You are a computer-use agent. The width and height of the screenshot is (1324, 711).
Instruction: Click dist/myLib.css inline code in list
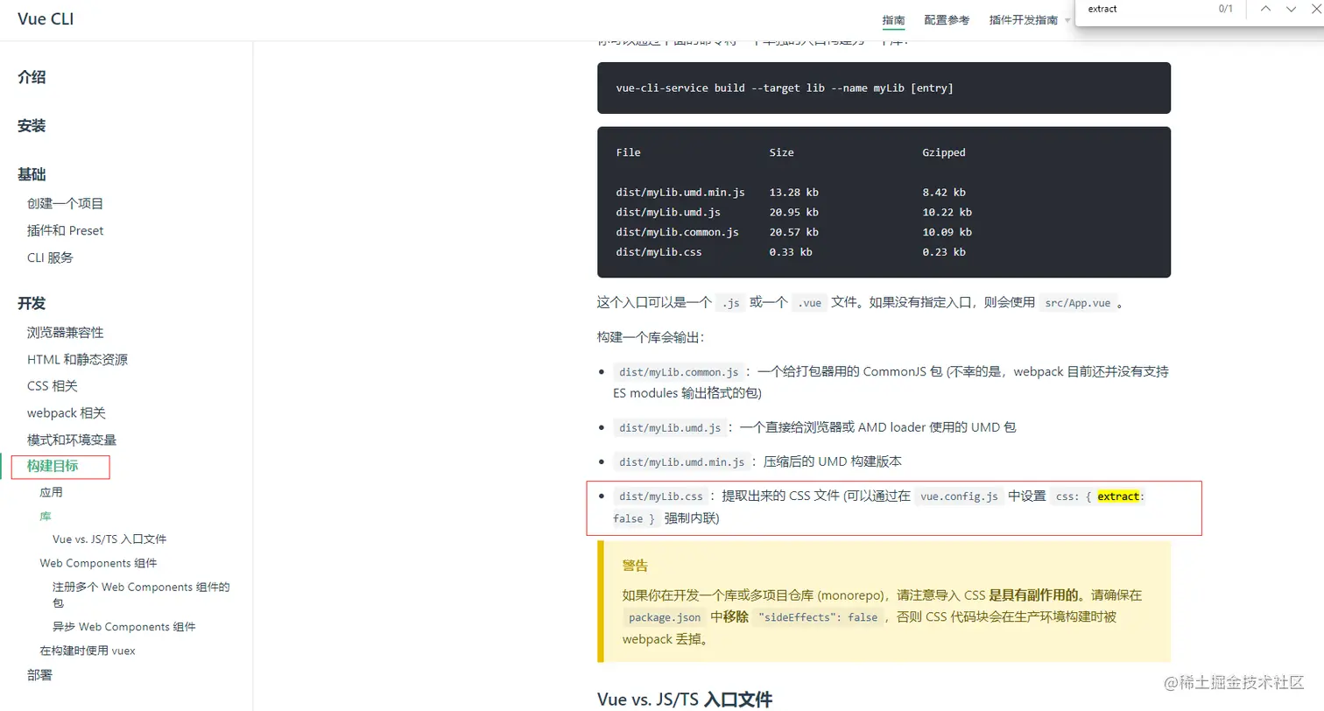click(x=662, y=496)
